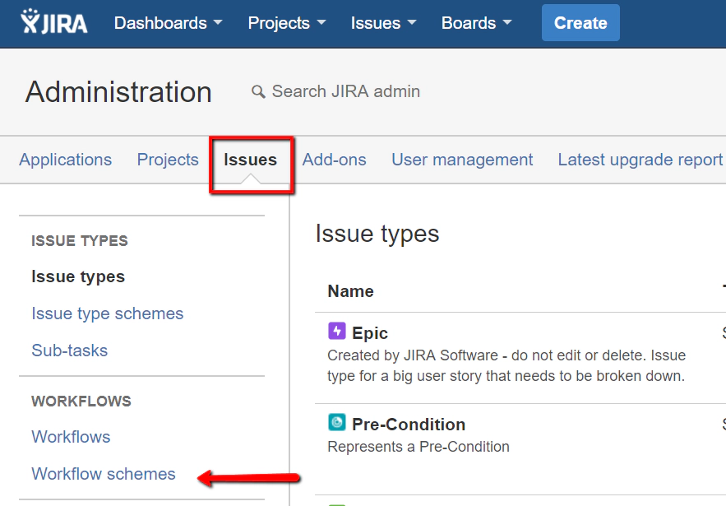The height and width of the screenshot is (506, 726).
Task: Open the Dashboards navigation menu
Action: click(161, 22)
